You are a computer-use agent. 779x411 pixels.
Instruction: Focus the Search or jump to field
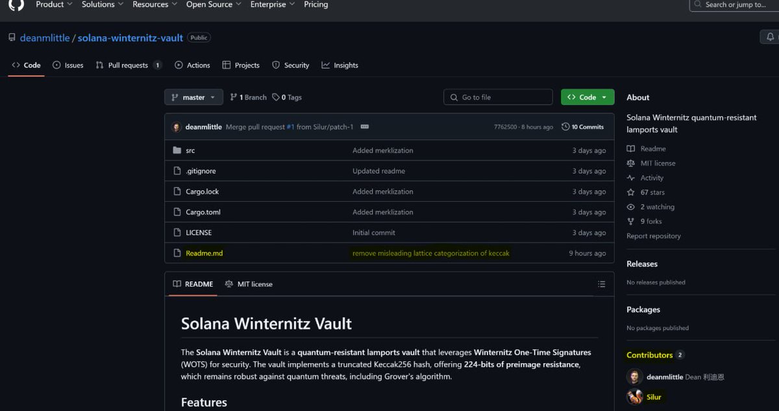(x=734, y=5)
